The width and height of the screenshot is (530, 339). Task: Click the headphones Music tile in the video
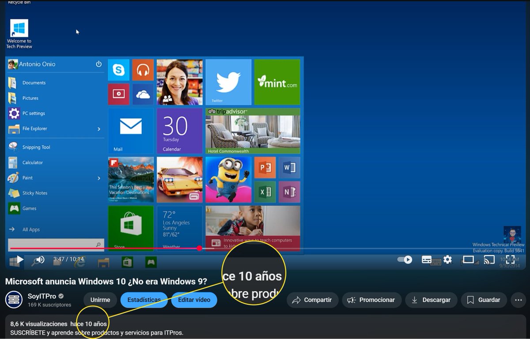pos(143,70)
